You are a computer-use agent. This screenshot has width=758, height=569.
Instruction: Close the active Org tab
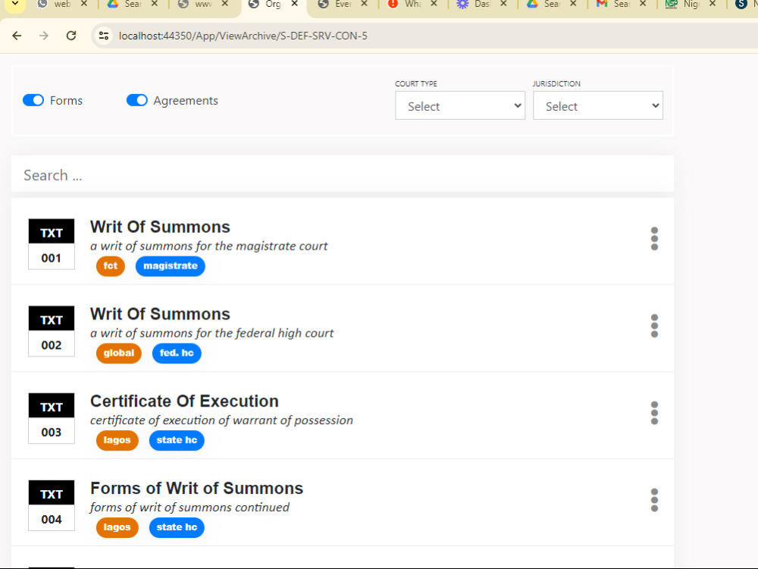294,4
